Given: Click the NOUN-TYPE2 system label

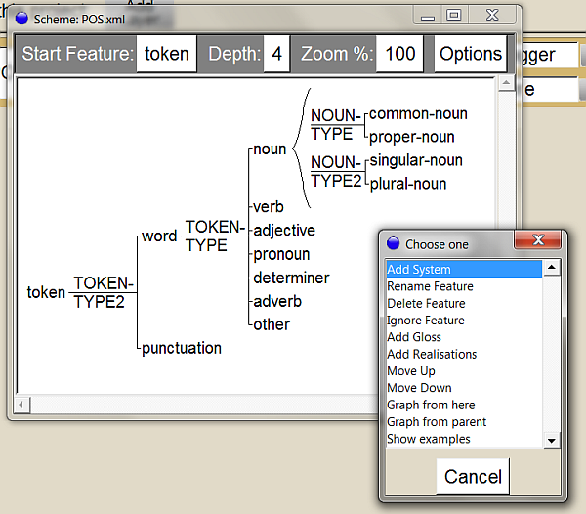Looking at the screenshot, I should (336, 172).
